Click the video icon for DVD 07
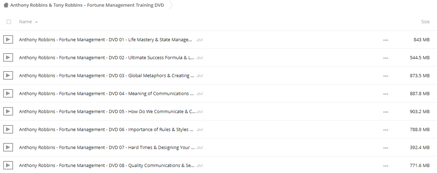The height and width of the screenshot is (173, 437). tap(8, 147)
